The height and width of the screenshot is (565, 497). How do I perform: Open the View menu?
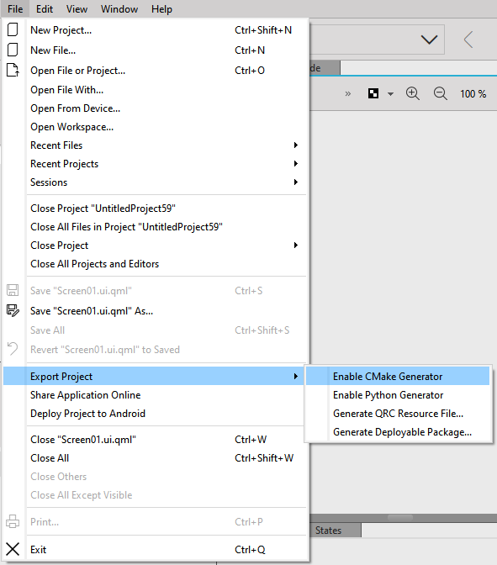77,9
